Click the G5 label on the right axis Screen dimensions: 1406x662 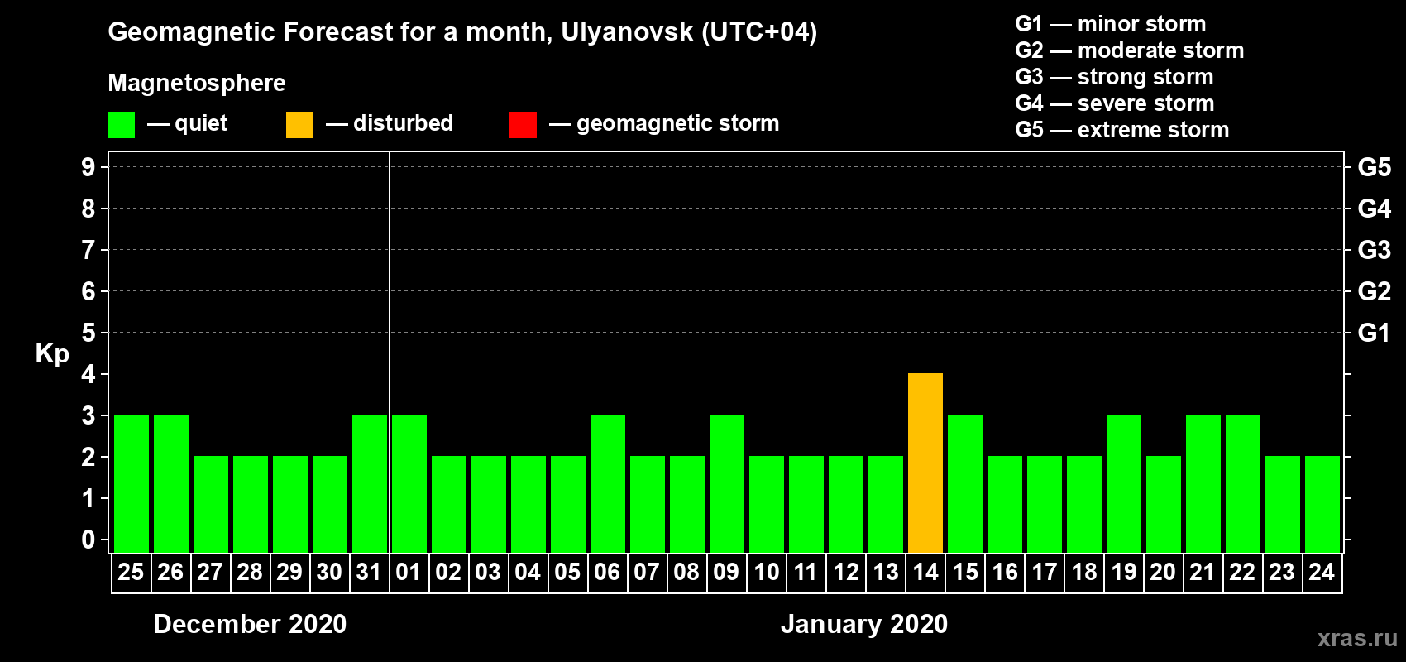tap(1374, 167)
